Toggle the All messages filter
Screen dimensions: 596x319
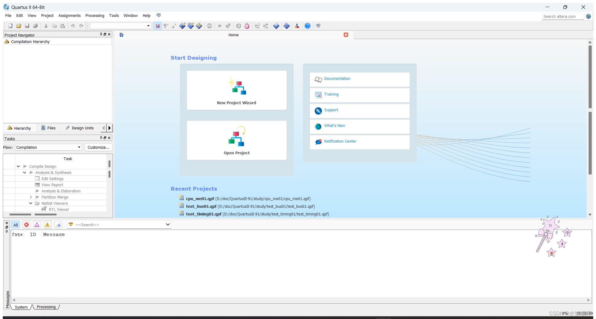point(16,225)
